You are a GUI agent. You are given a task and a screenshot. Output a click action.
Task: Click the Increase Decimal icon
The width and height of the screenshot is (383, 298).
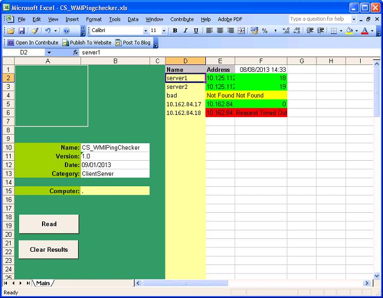[x=287, y=31]
